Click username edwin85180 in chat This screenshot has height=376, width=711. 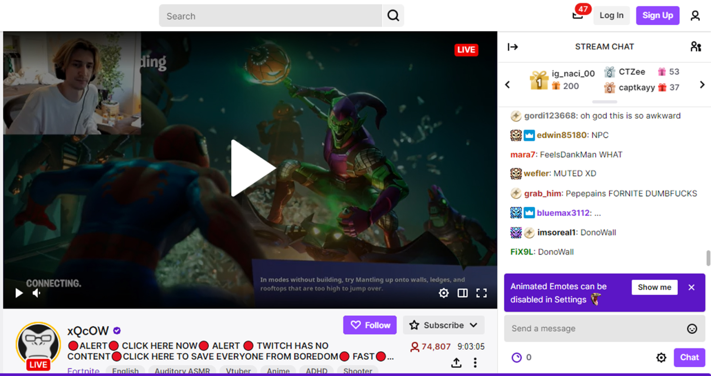562,135
